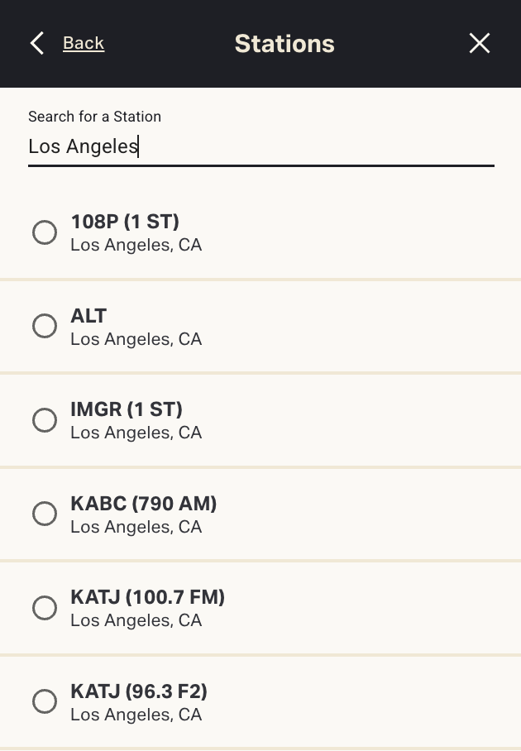The height and width of the screenshot is (751, 521).
Task: Click the location text under ALT
Action: pos(136,339)
